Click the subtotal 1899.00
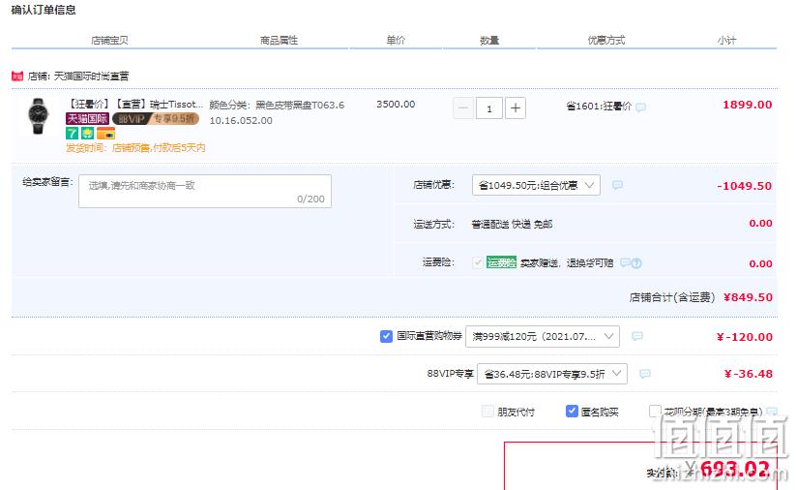Image resolution: width=797 pixels, height=490 pixels. pos(747,105)
